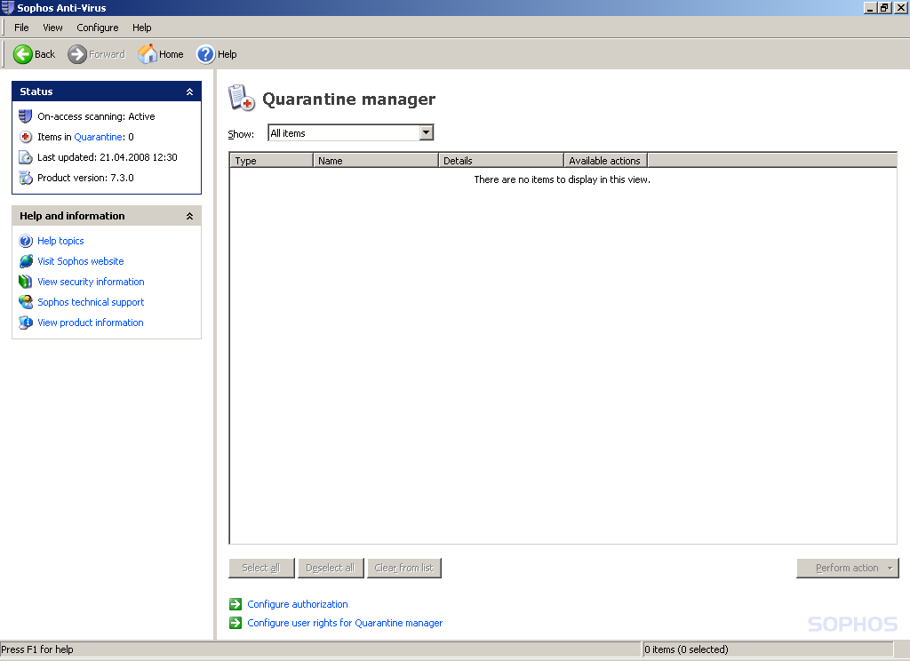
Task: Click the Help topics question mark icon
Action: [x=26, y=241]
